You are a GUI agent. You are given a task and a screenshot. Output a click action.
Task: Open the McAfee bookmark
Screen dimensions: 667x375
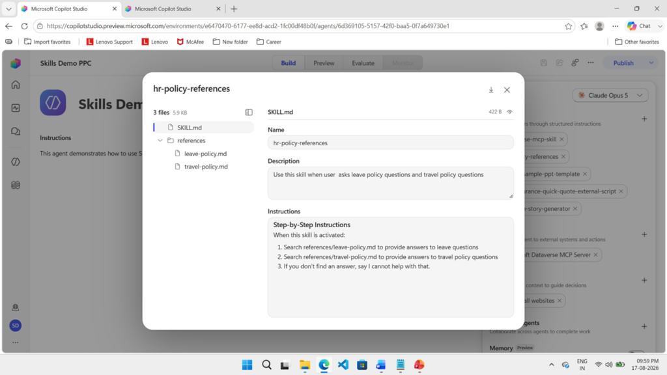click(x=190, y=42)
